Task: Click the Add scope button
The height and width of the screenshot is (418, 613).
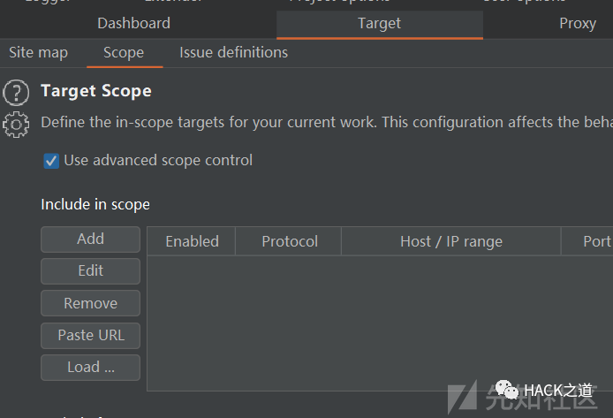Action: click(x=90, y=239)
